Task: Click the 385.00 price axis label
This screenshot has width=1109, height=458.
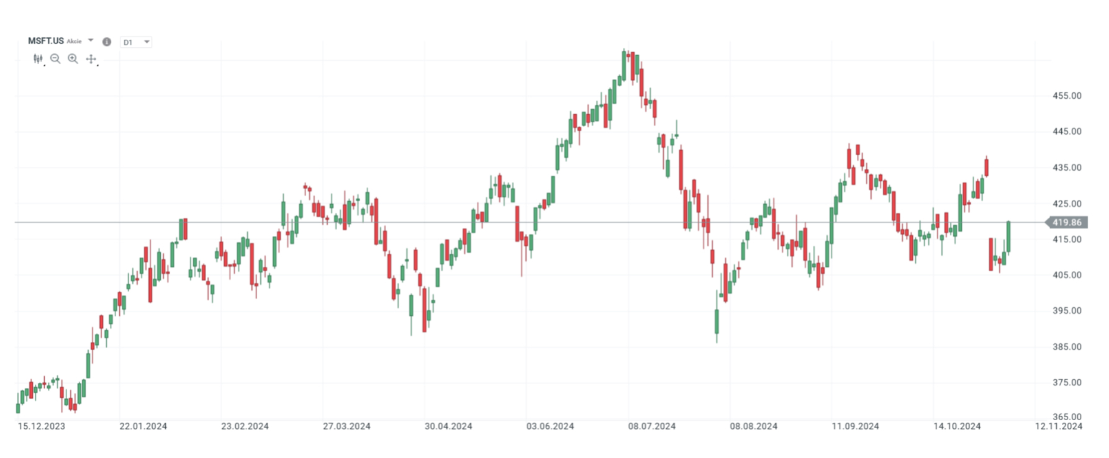Action: [x=1067, y=347]
